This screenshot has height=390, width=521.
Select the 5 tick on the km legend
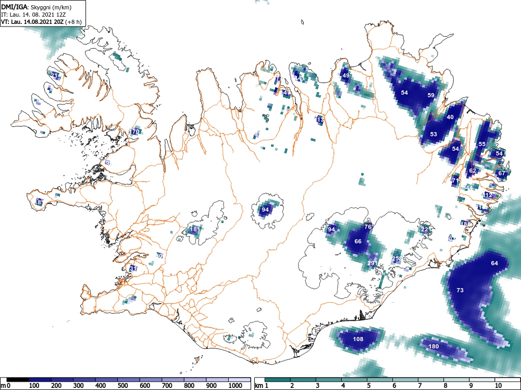pyautogui.click(x=368, y=385)
